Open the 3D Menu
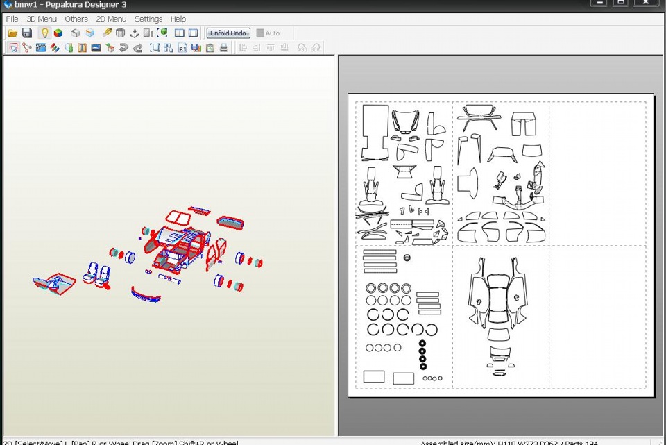Screen dimensions: 666x445 pos(42,19)
